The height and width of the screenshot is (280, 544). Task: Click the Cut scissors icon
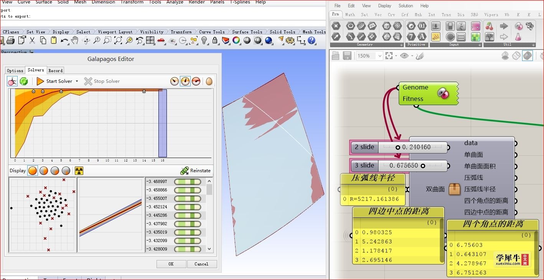[x=32, y=40]
